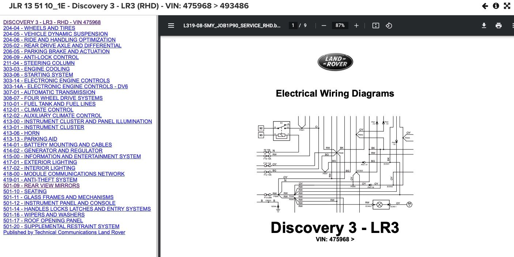Open 308-07 Four Wheel Drive Systems link
This screenshot has width=514, height=257.
pos(53,98)
